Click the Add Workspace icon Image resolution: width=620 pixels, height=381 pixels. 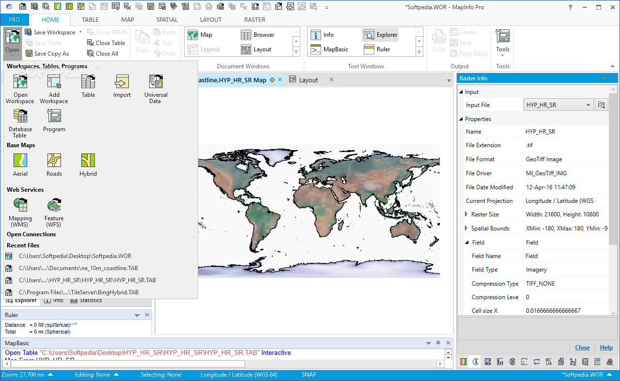click(54, 82)
